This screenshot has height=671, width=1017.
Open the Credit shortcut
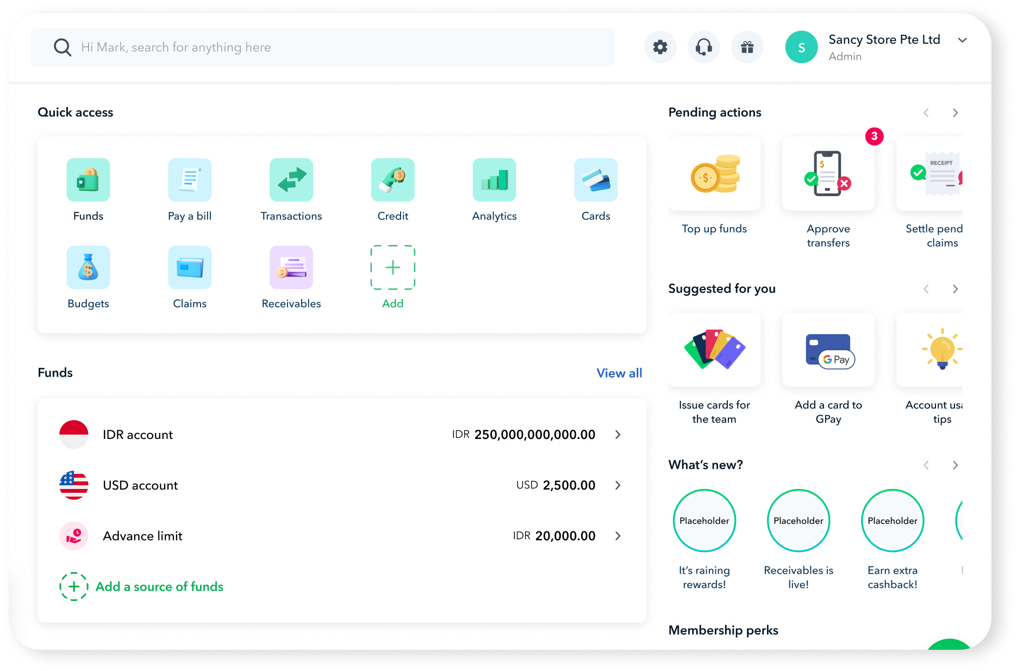[x=393, y=180]
